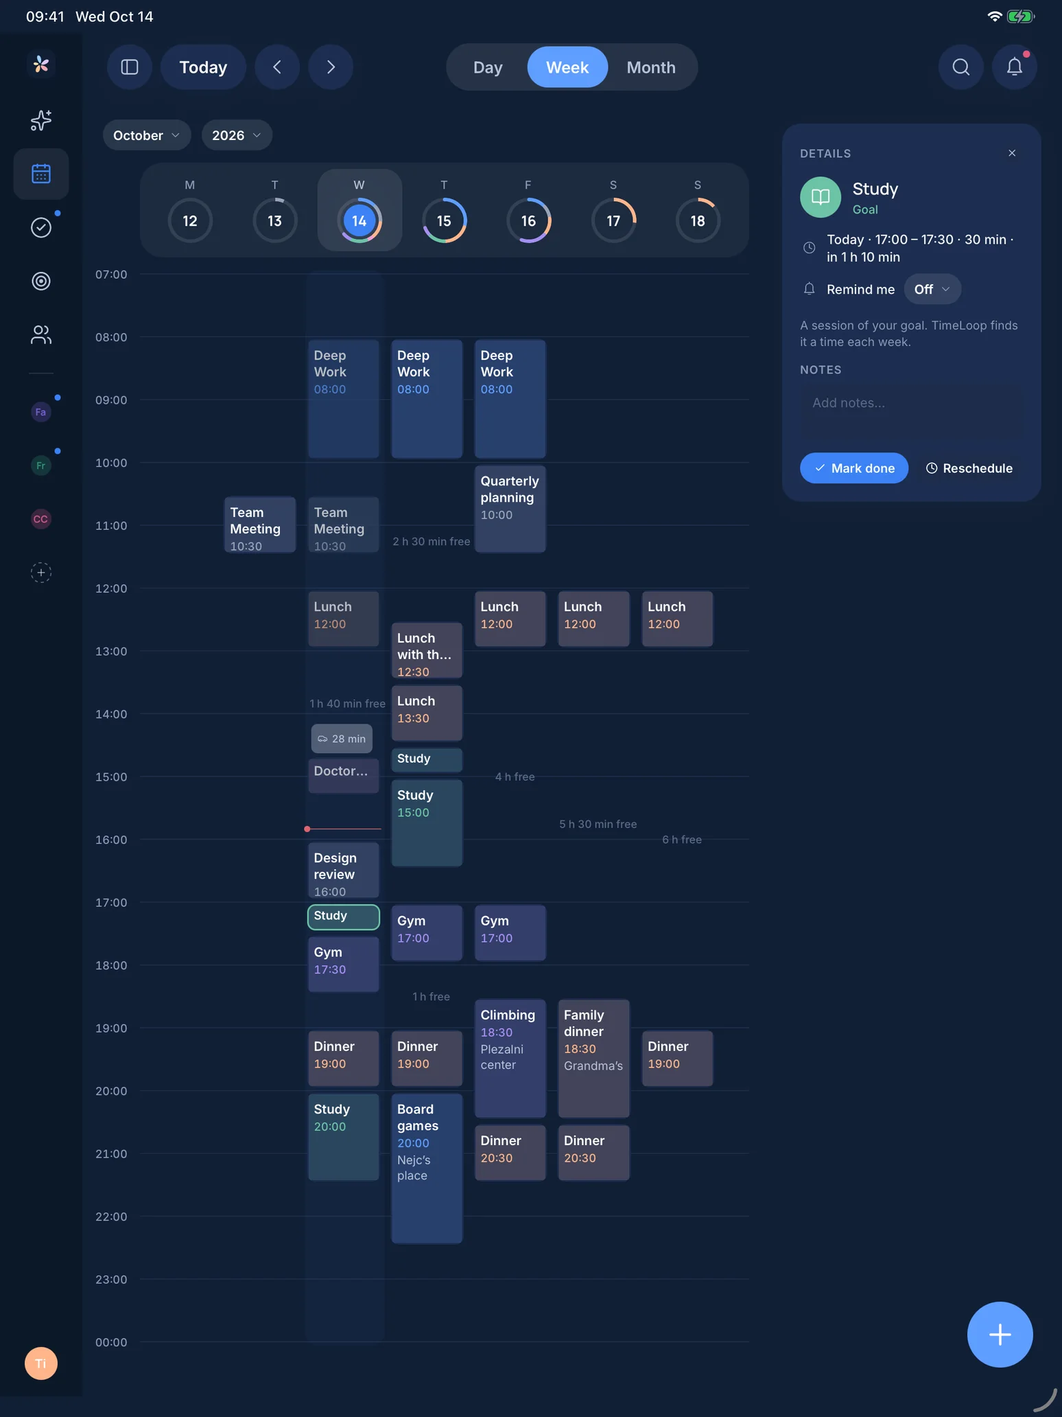
Task: Open the goals target icon
Action: click(41, 281)
